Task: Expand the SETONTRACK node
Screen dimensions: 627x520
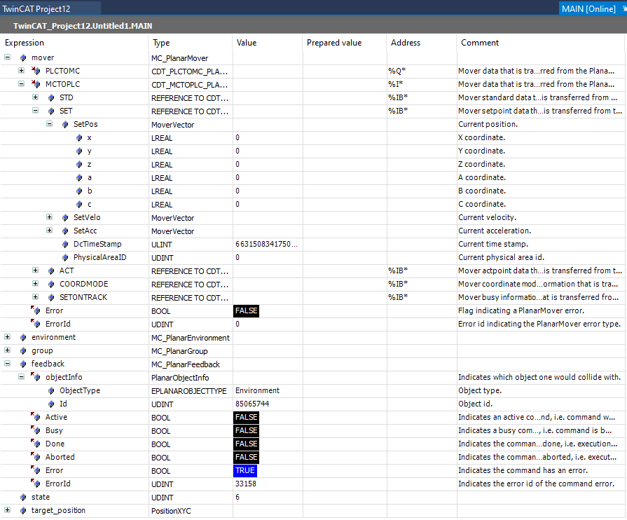Action: tap(35, 297)
